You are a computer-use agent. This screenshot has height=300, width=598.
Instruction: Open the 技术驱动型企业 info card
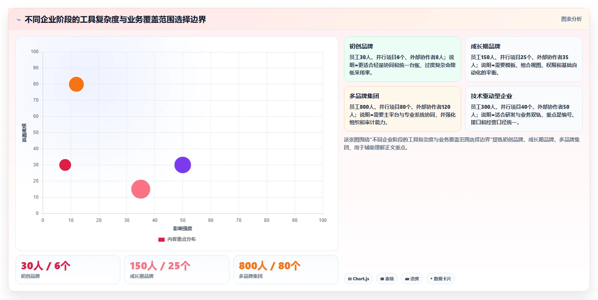click(524, 109)
